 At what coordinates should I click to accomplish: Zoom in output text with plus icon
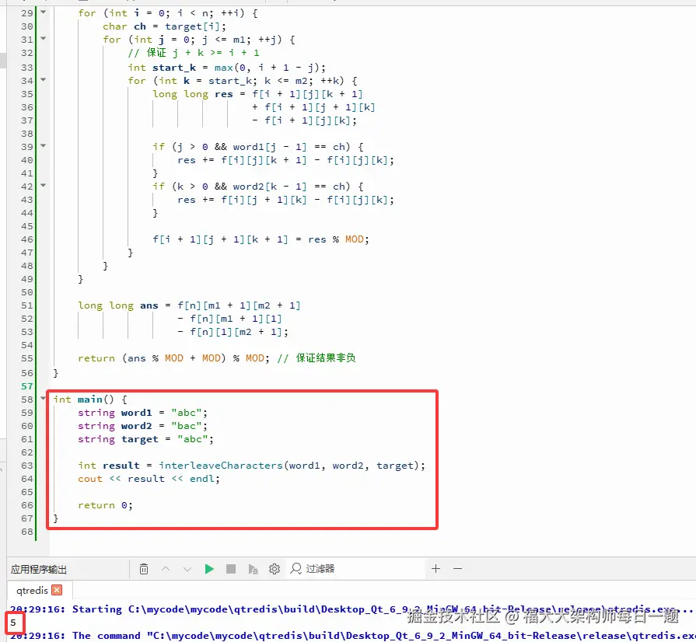pos(436,568)
